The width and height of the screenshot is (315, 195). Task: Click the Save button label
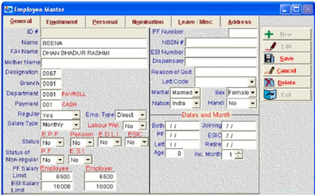coord(286,58)
